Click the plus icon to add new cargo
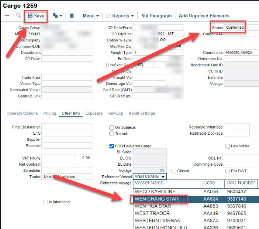 pyautogui.click(x=7, y=16)
